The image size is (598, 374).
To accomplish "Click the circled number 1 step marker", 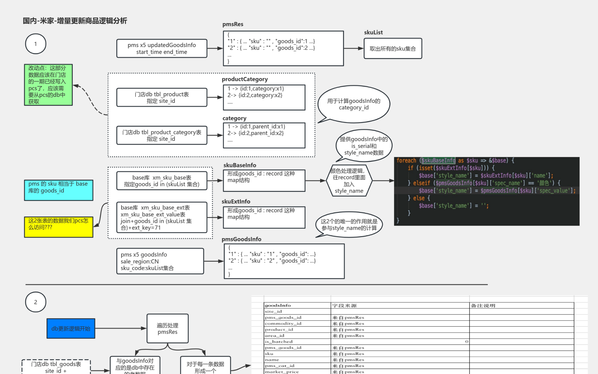I will (36, 44).
